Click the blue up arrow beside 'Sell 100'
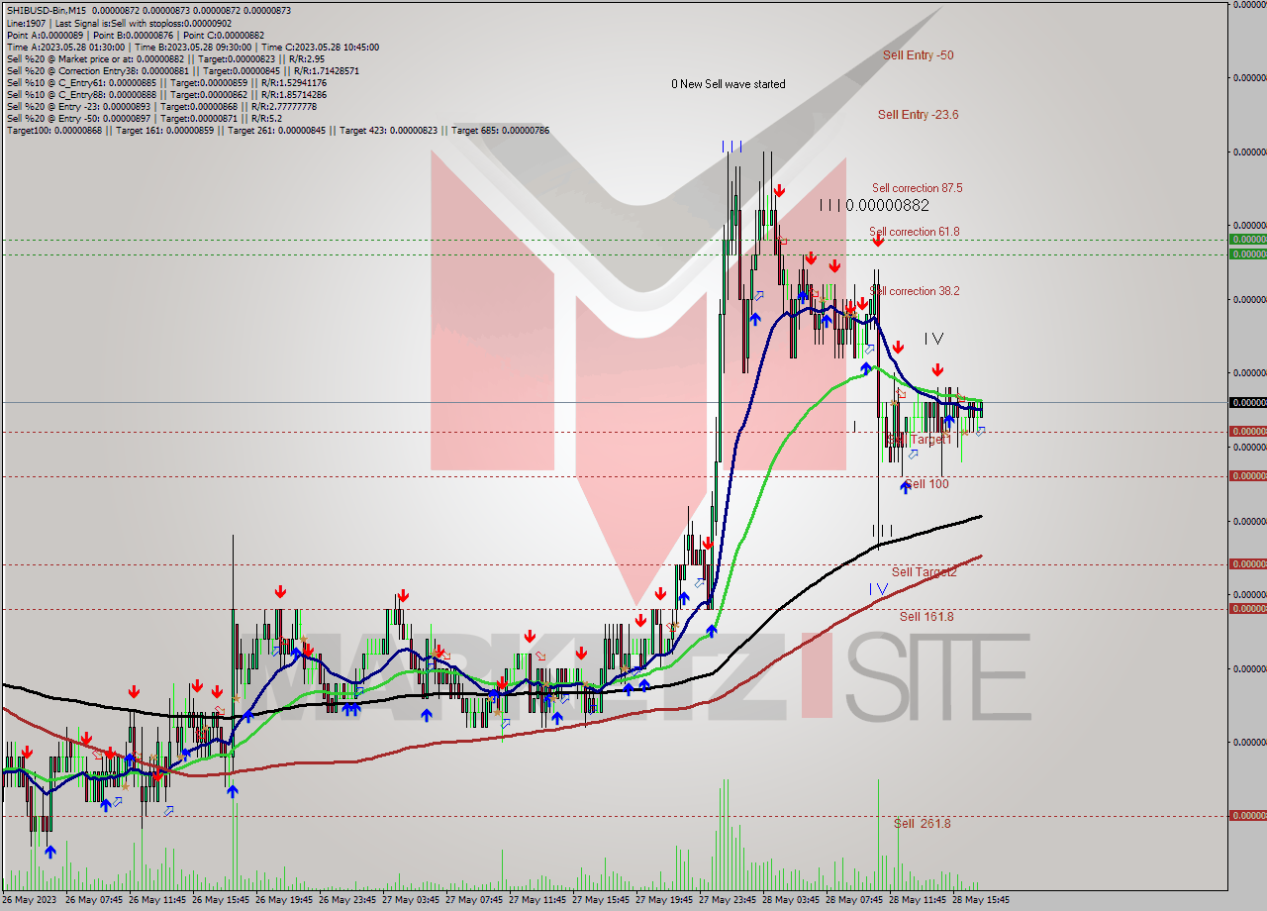This screenshot has width=1267, height=911. tap(905, 486)
